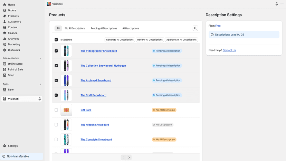This screenshot has height=161, width=286.
Task: Click the Point of Sale icon
Action: (4, 69)
